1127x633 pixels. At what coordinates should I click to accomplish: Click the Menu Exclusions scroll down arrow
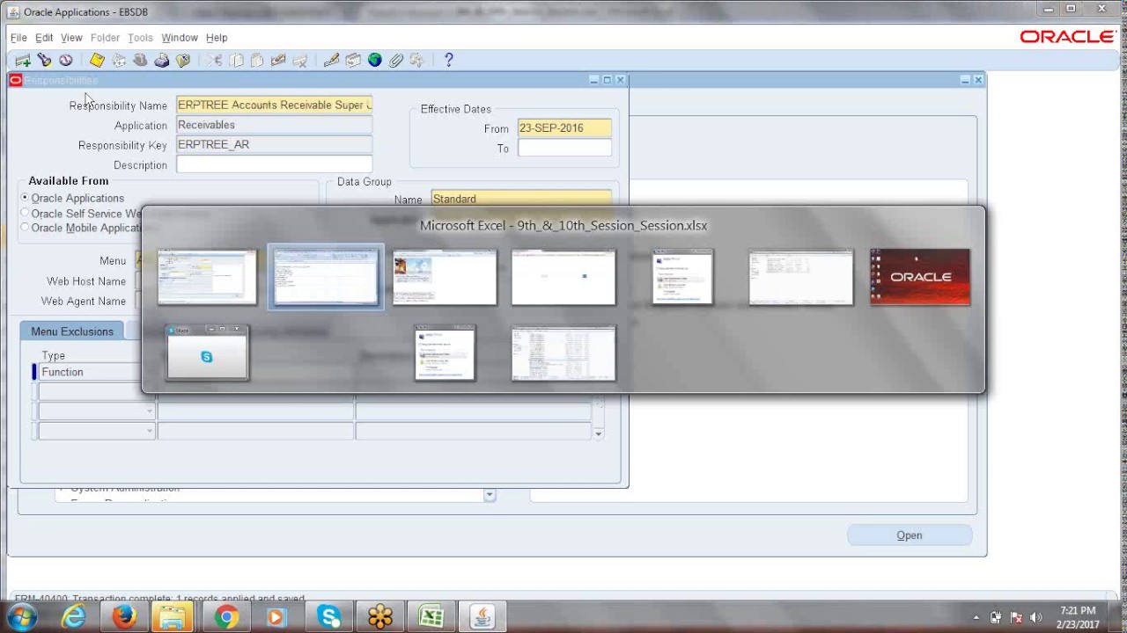tap(599, 433)
